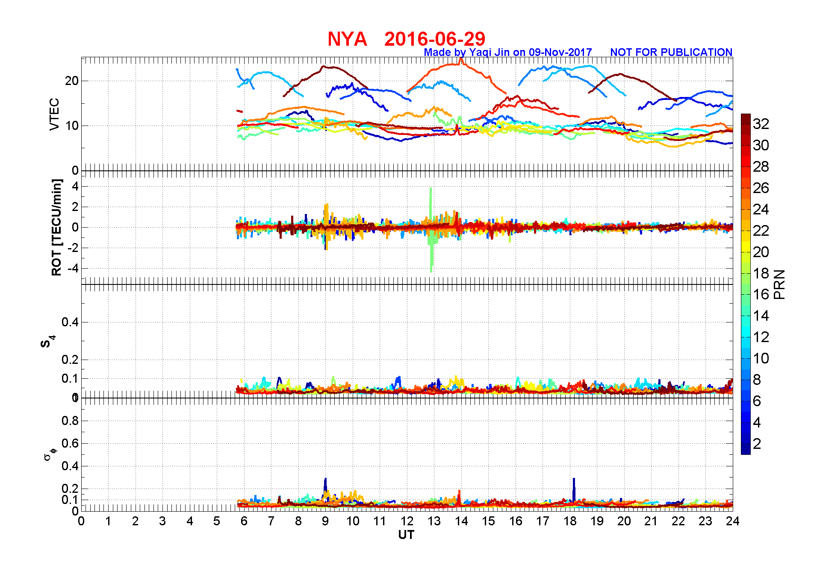
Task: Click the PRN colorbar strip
Action: point(746,284)
